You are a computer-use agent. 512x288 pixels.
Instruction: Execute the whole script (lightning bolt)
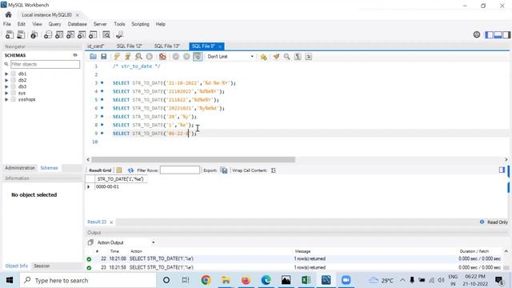(117, 57)
